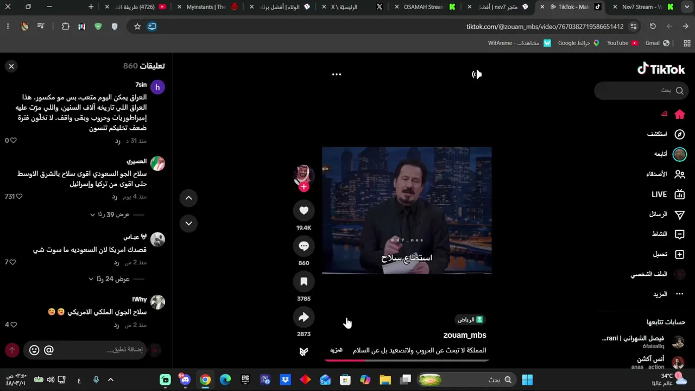
Task: Bookmark the video to favorites
Action: click(304, 281)
